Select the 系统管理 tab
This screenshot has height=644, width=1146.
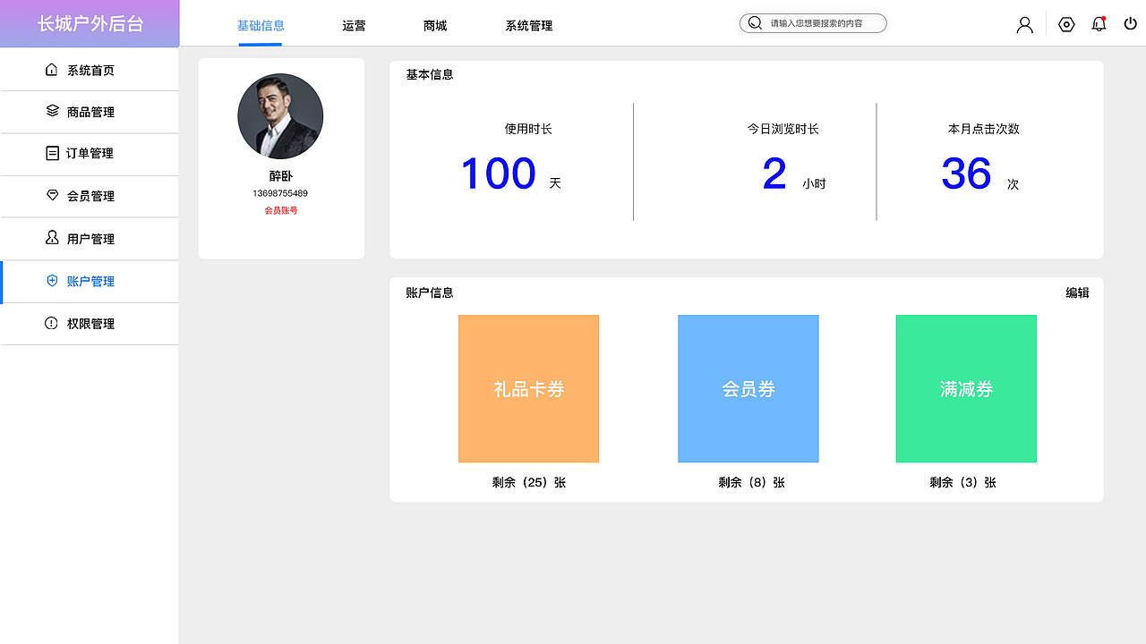(528, 26)
